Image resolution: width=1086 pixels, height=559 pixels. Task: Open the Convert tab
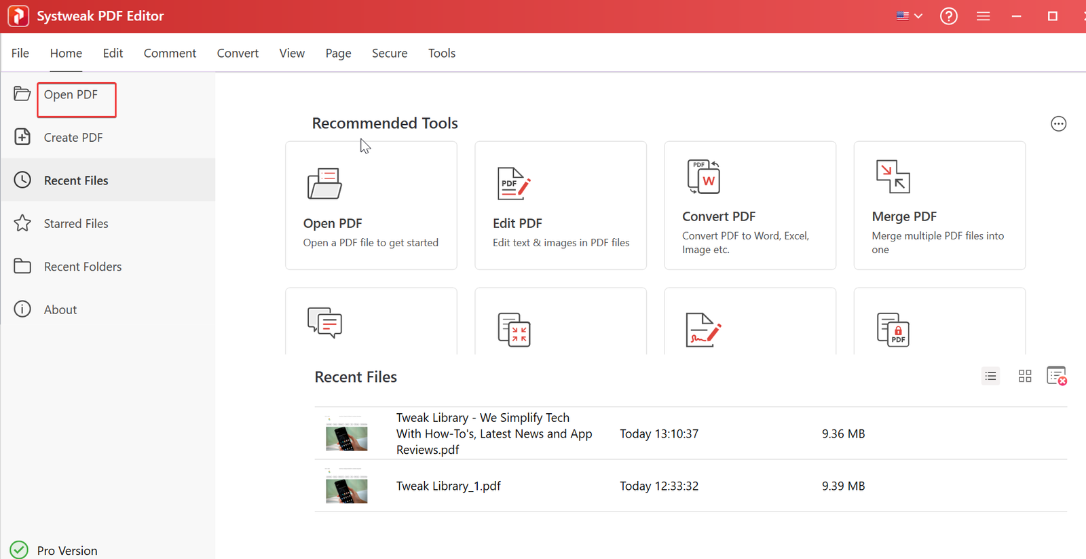[238, 53]
